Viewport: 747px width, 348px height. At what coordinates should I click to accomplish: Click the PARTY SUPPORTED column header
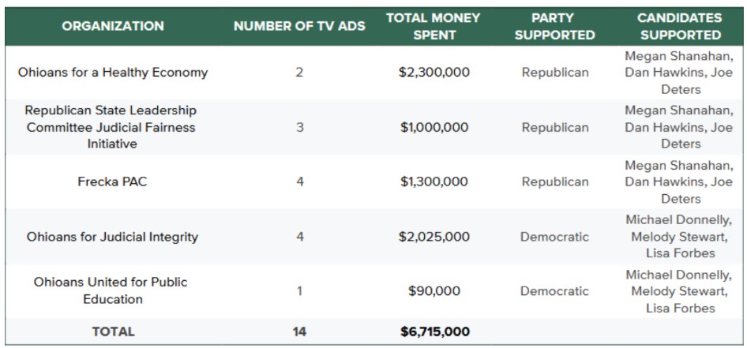pos(554,26)
